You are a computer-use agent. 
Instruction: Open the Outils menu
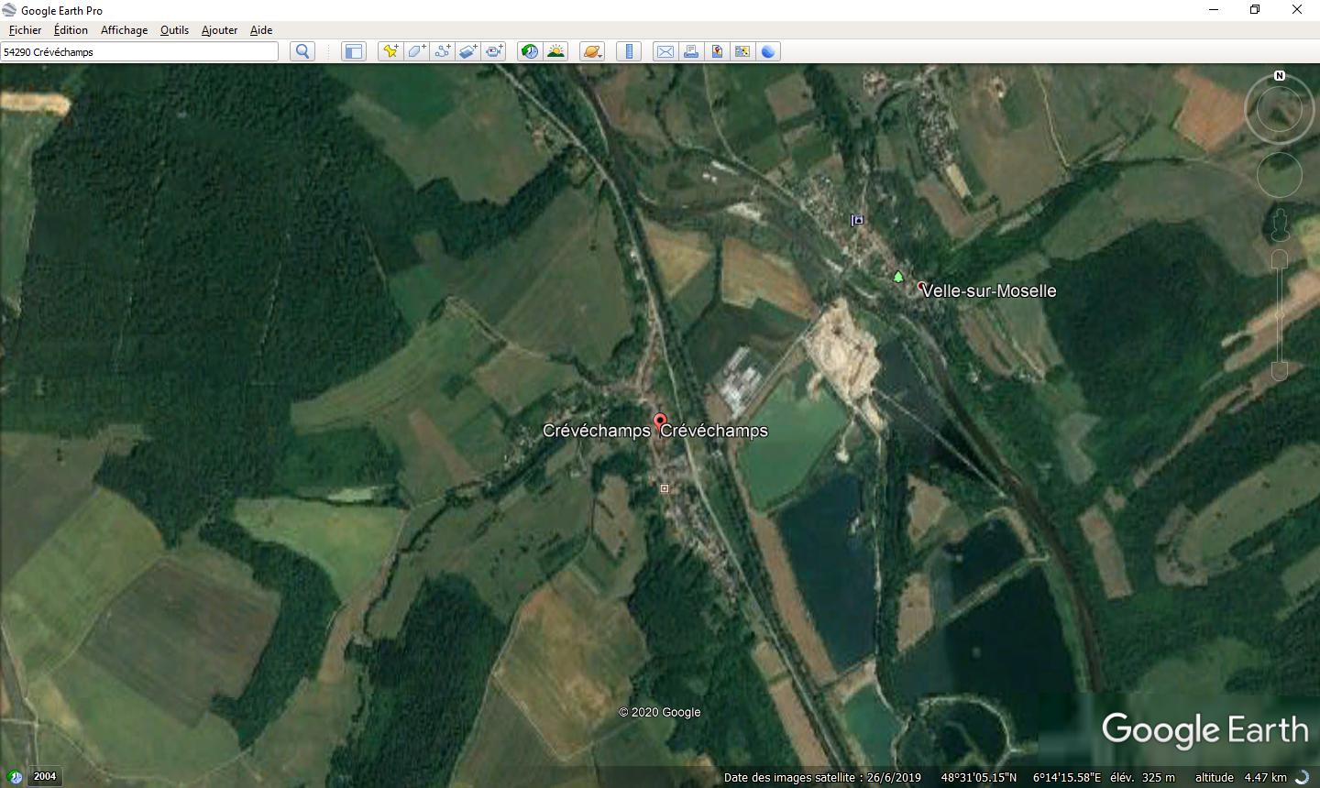(x=174, y=29)
